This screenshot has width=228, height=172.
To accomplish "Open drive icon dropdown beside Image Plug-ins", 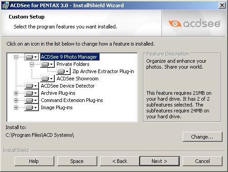I will (x=31, y=107).
